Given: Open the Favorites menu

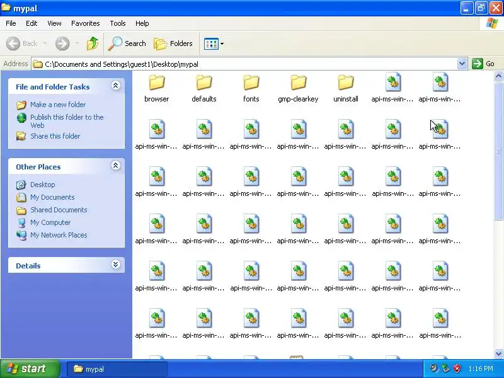Looking at the screenshot, I should pos(86,23).
